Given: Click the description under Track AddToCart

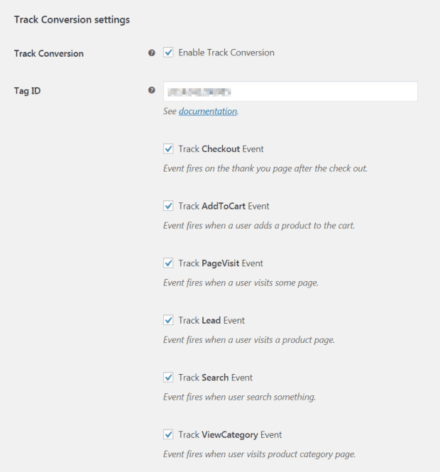Looking at the screenshot, I should click(x=258, y=226).
